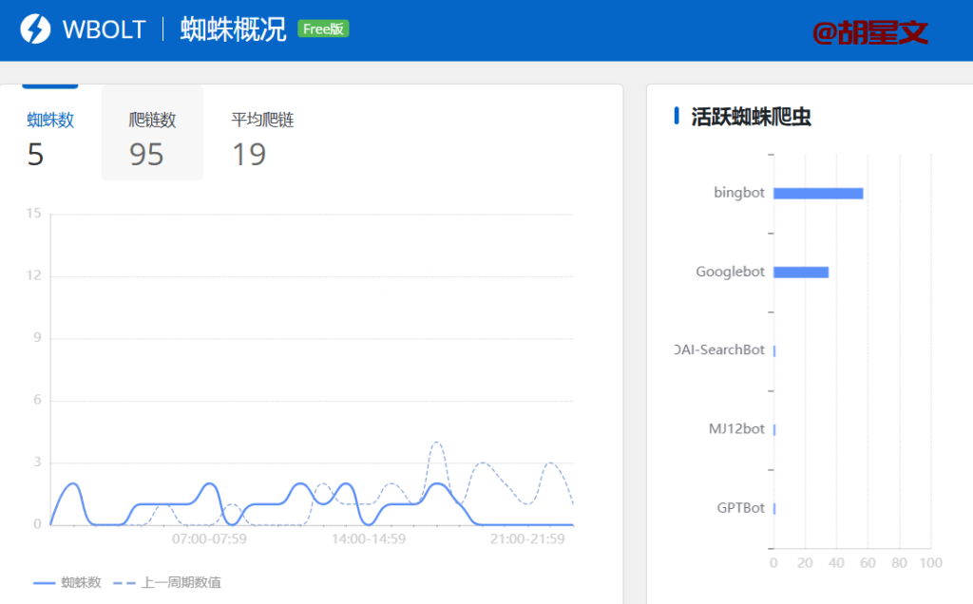This screenshot has width=973, height=604.
Task: Click the WBOLT brand name text
Action: [105, 29]
